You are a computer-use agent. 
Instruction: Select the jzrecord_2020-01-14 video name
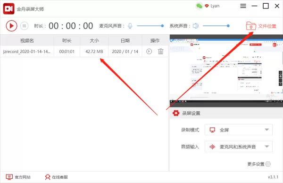tap(27, 52)
